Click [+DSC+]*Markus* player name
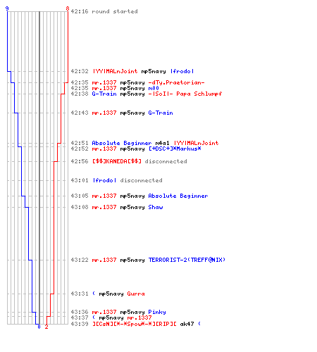Image resolution: width=317 pixels, height=352 pixels. click(x=175, y=149)
